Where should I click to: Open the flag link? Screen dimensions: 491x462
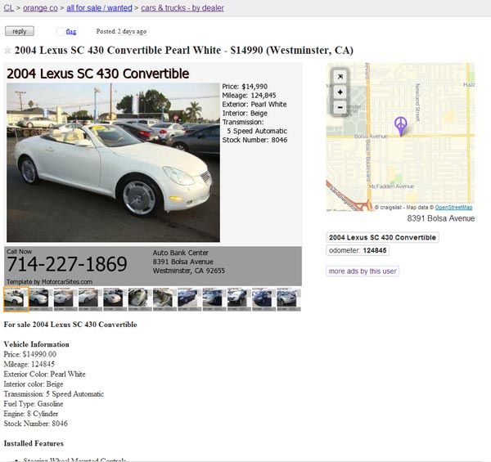point(71,31)
